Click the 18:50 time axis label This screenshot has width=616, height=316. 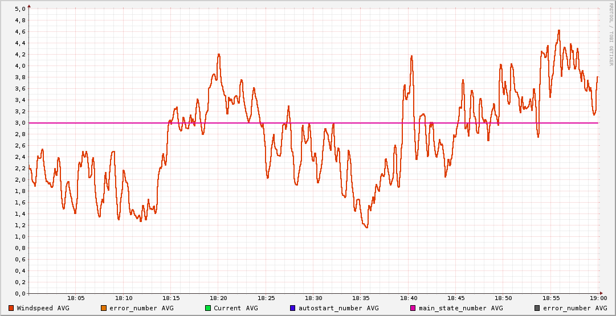[504, 298]
